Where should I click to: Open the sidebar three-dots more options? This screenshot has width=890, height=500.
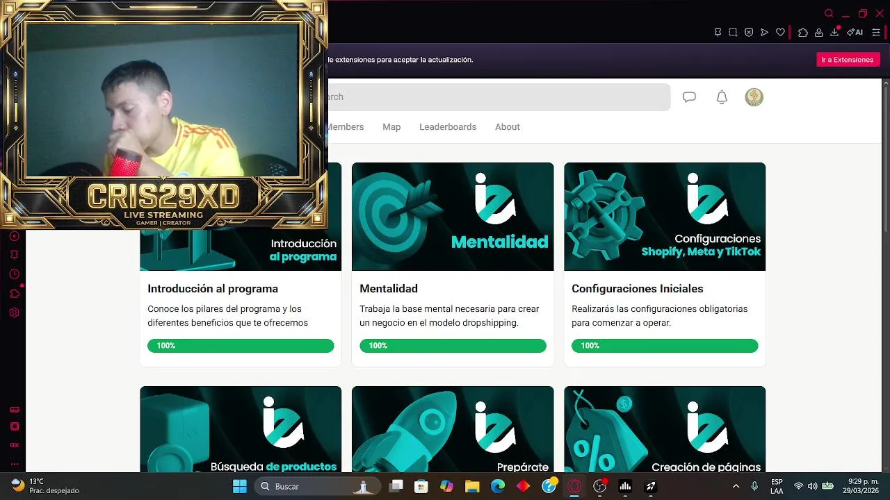14,464
